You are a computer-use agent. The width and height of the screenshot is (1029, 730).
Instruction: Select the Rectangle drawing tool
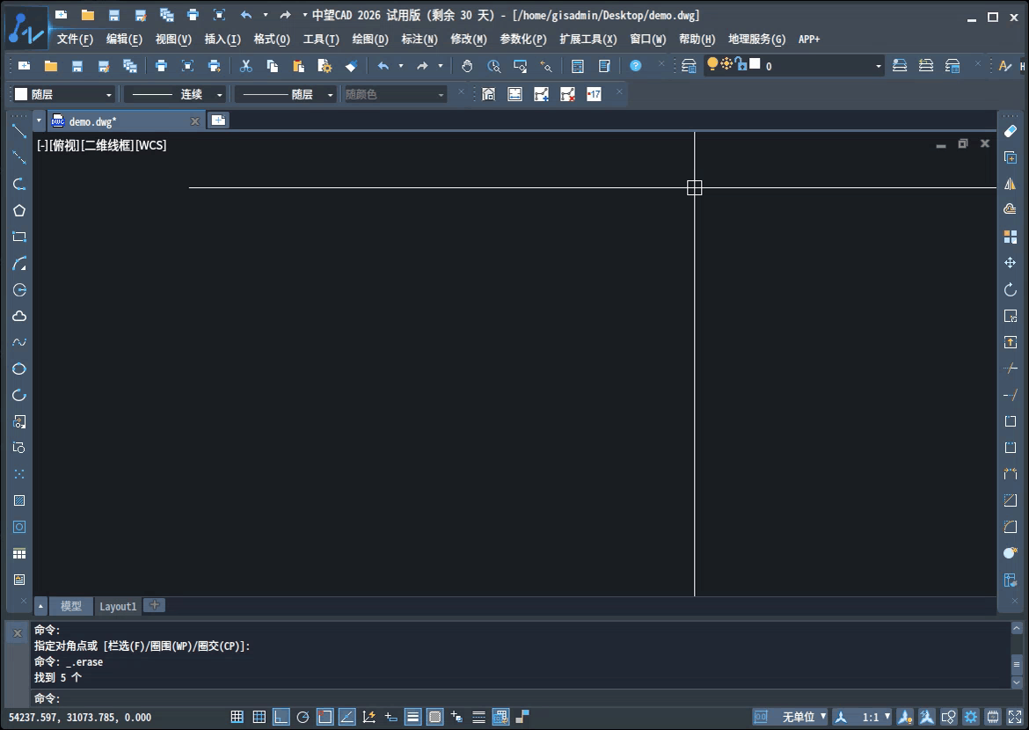(x=19, y=237)
